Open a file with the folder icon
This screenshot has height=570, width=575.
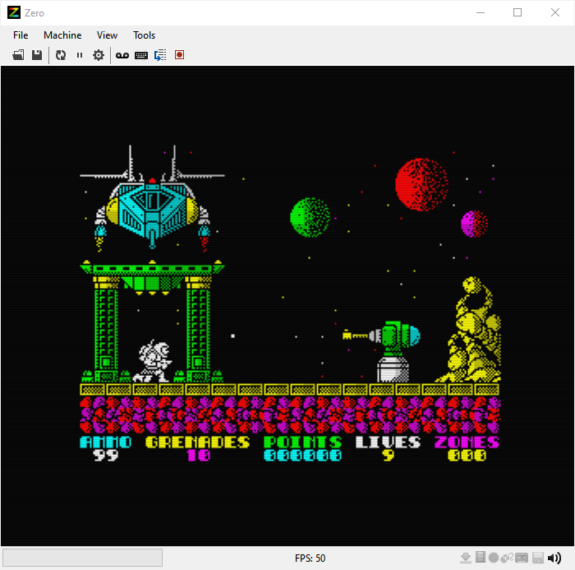[18, 55]
